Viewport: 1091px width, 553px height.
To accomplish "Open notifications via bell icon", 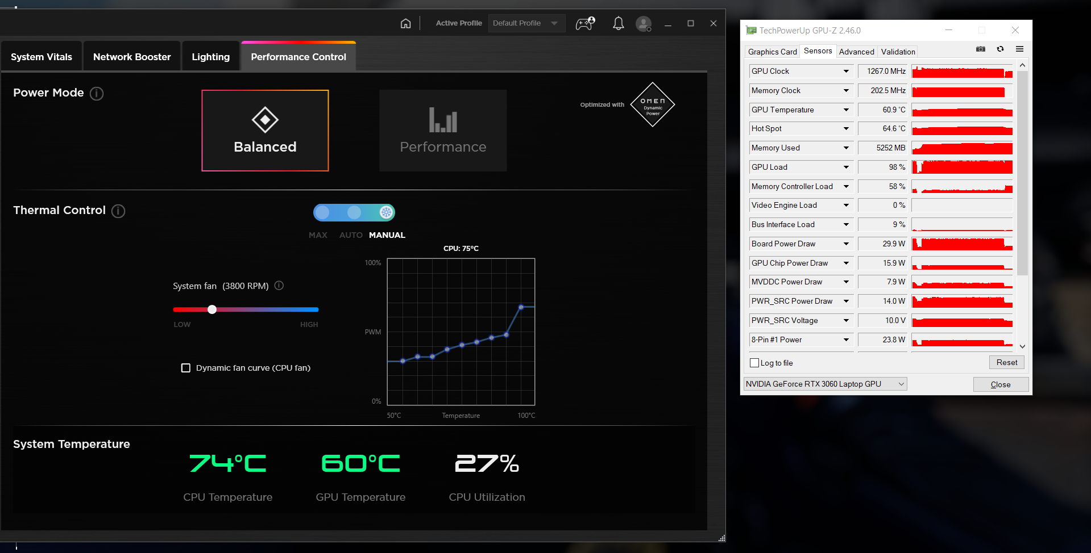I will click(618, 23).
